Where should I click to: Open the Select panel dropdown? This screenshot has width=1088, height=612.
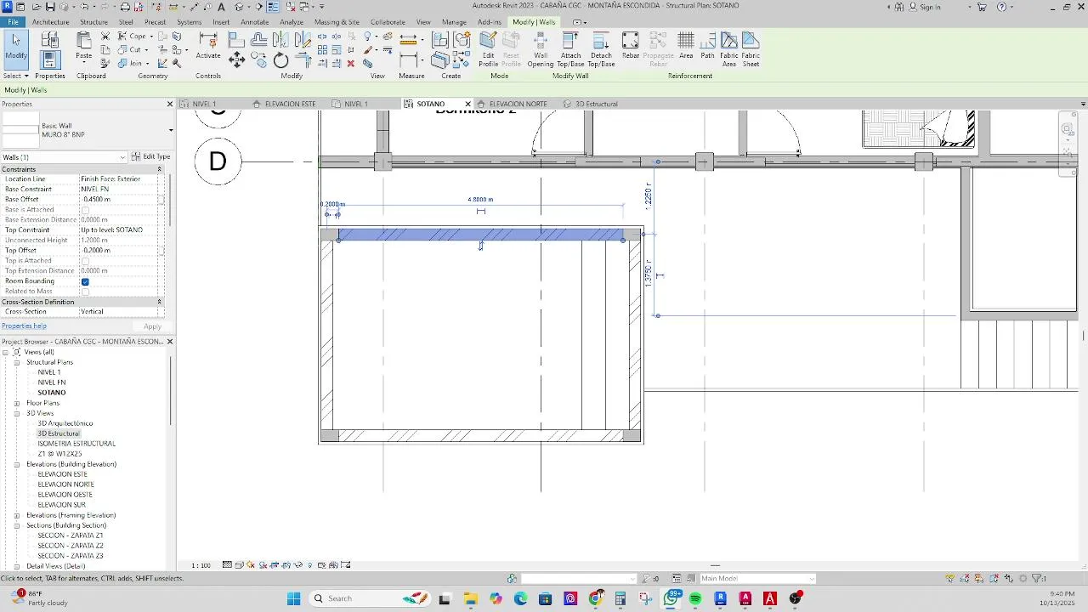16,76
